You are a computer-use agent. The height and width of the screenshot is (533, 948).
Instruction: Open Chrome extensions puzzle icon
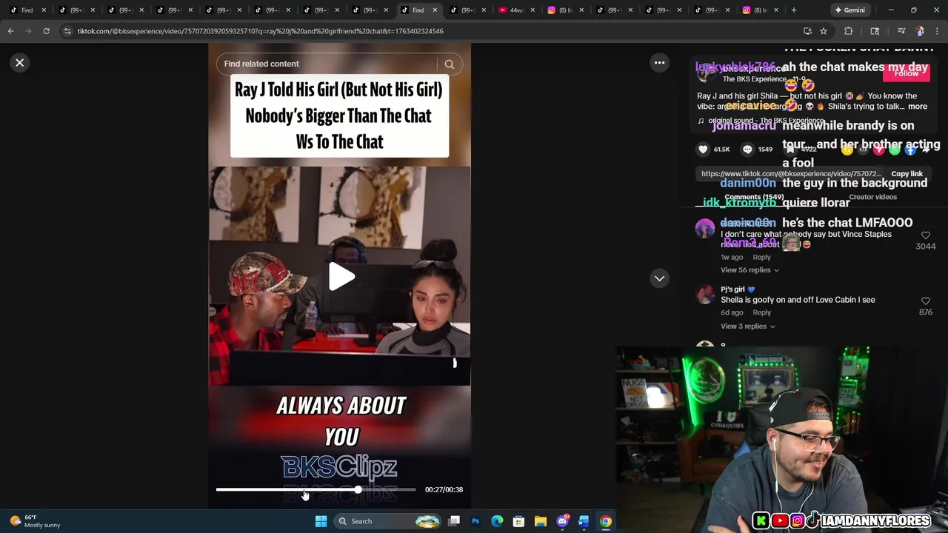coord(849,31)
